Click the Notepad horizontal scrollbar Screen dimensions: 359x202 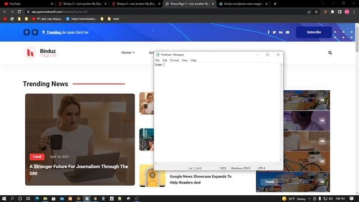tap(217, 163)
